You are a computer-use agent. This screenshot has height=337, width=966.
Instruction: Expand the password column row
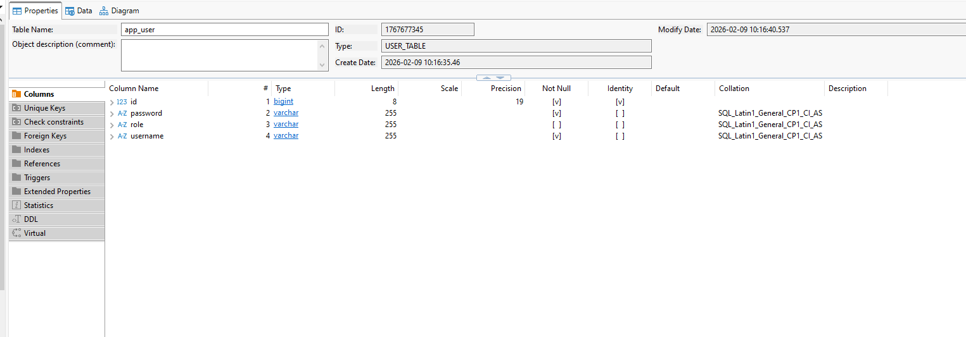pos(112,113)
